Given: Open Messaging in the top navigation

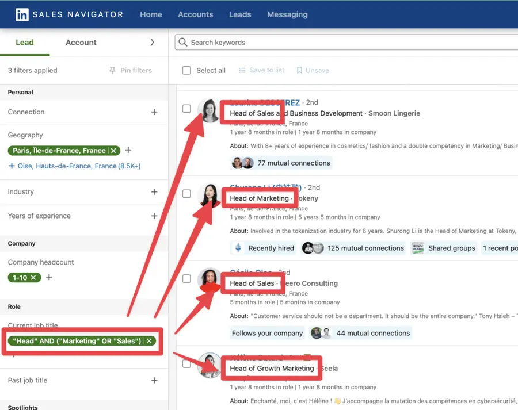Looking at the screenshot, I should [287, 14].
